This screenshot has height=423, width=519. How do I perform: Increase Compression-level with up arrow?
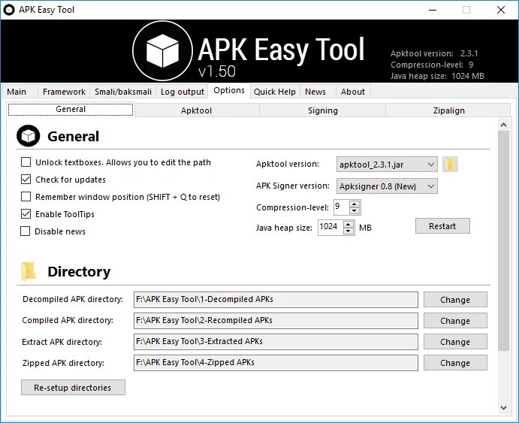tap(355, 204)
